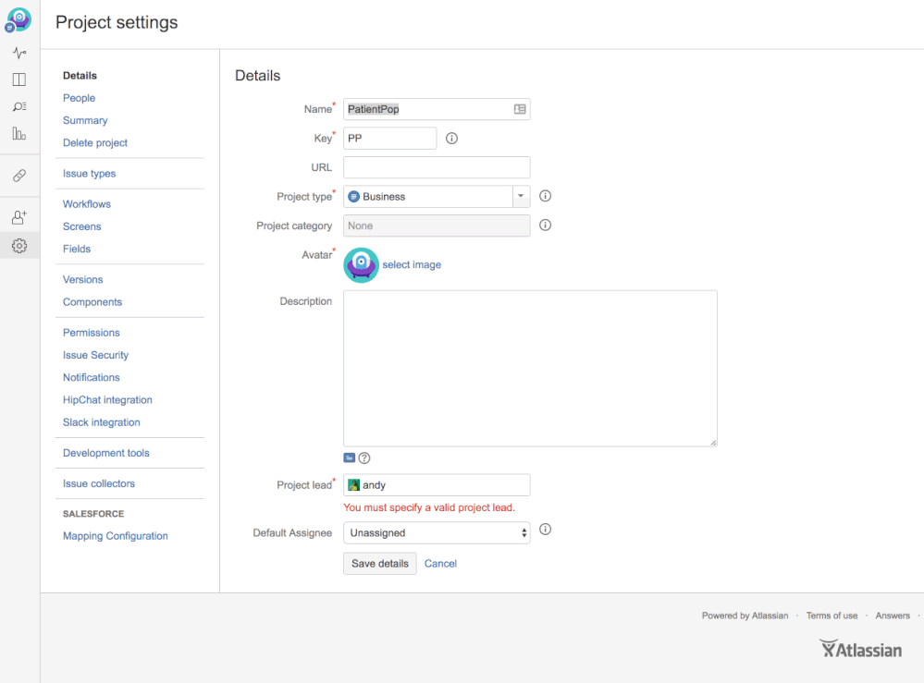
Task: Click the Save details button
Action: (380, 564)
